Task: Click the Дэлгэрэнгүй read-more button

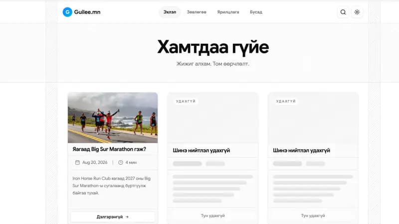Action: click(x=113, y=217)
